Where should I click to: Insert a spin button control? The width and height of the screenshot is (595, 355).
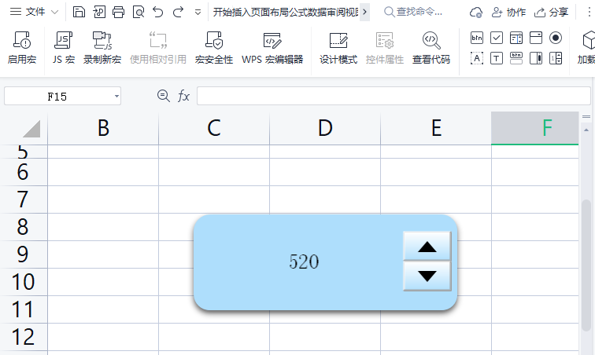click(x=556, y=58)
